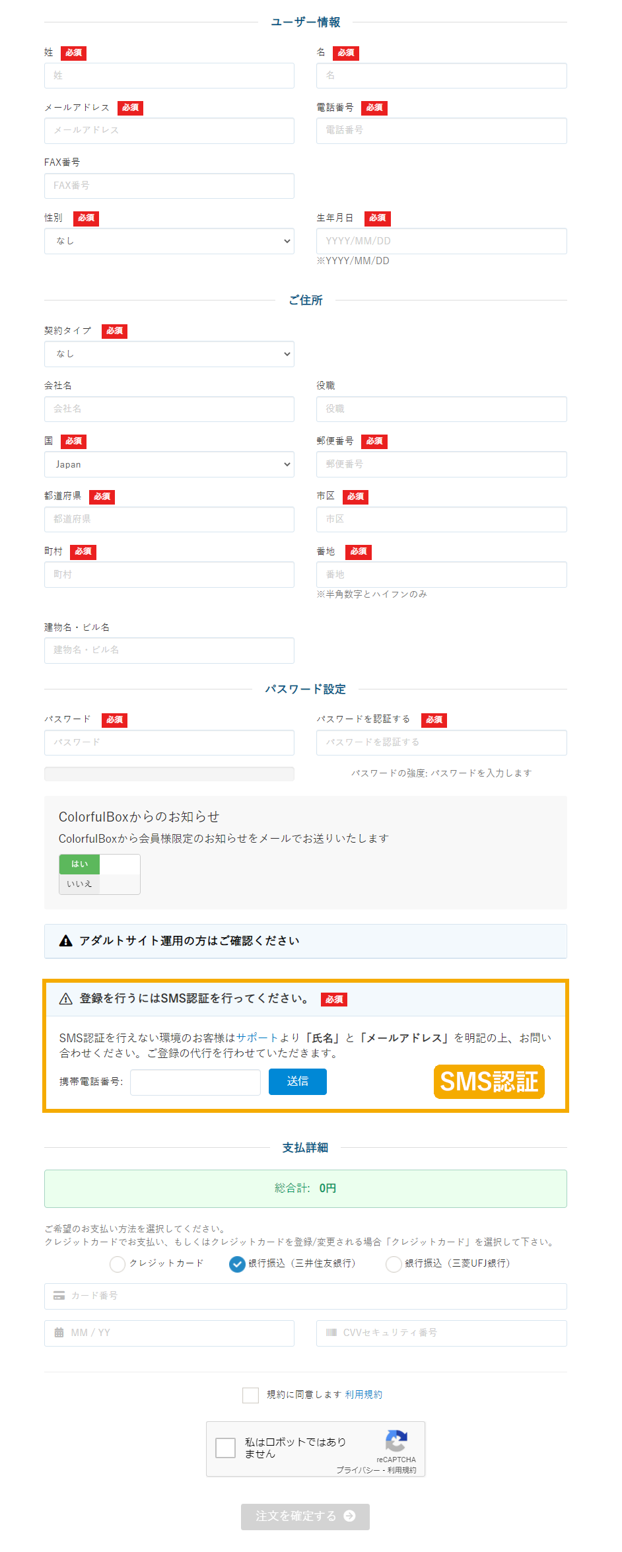Click the CVVセキュリティ番号 field
Image resolution: width=622 pixels, height=1552 pixels.
[x=441, y=1333]
